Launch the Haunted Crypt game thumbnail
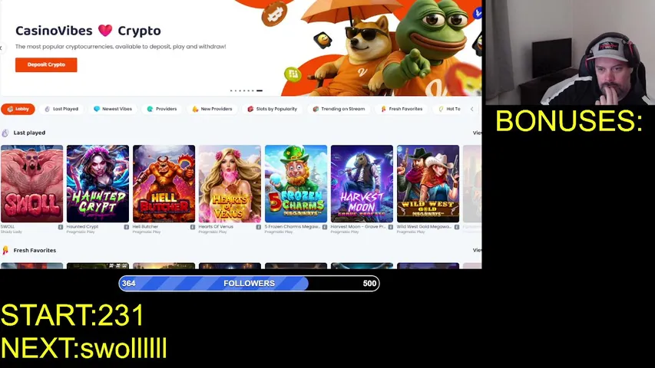The width and height of the screenshot is (655, 368). click(x=98, y=183)
